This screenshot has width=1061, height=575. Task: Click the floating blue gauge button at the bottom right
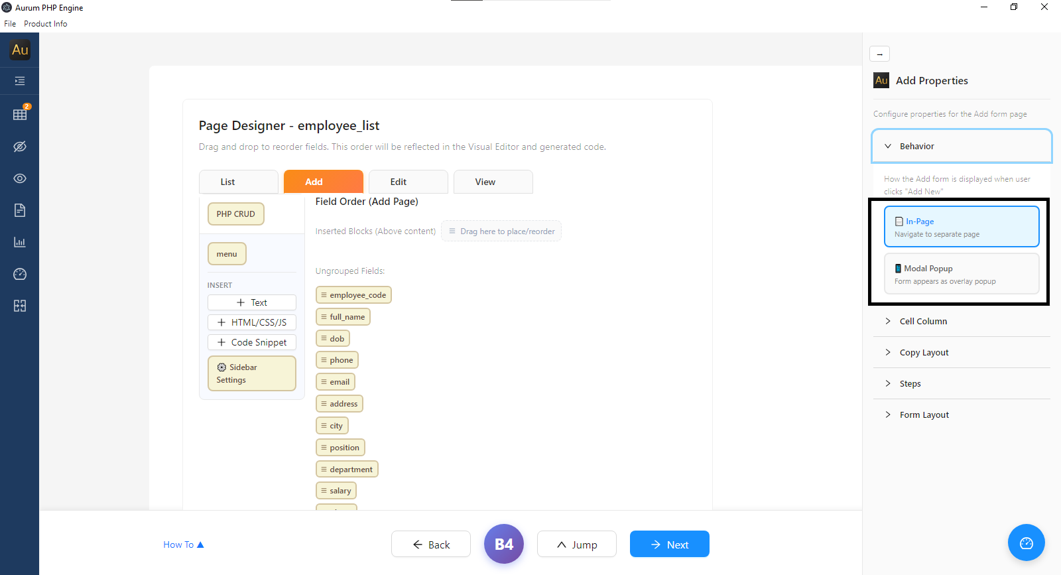pyautogui.click(x=1027, y=543)
